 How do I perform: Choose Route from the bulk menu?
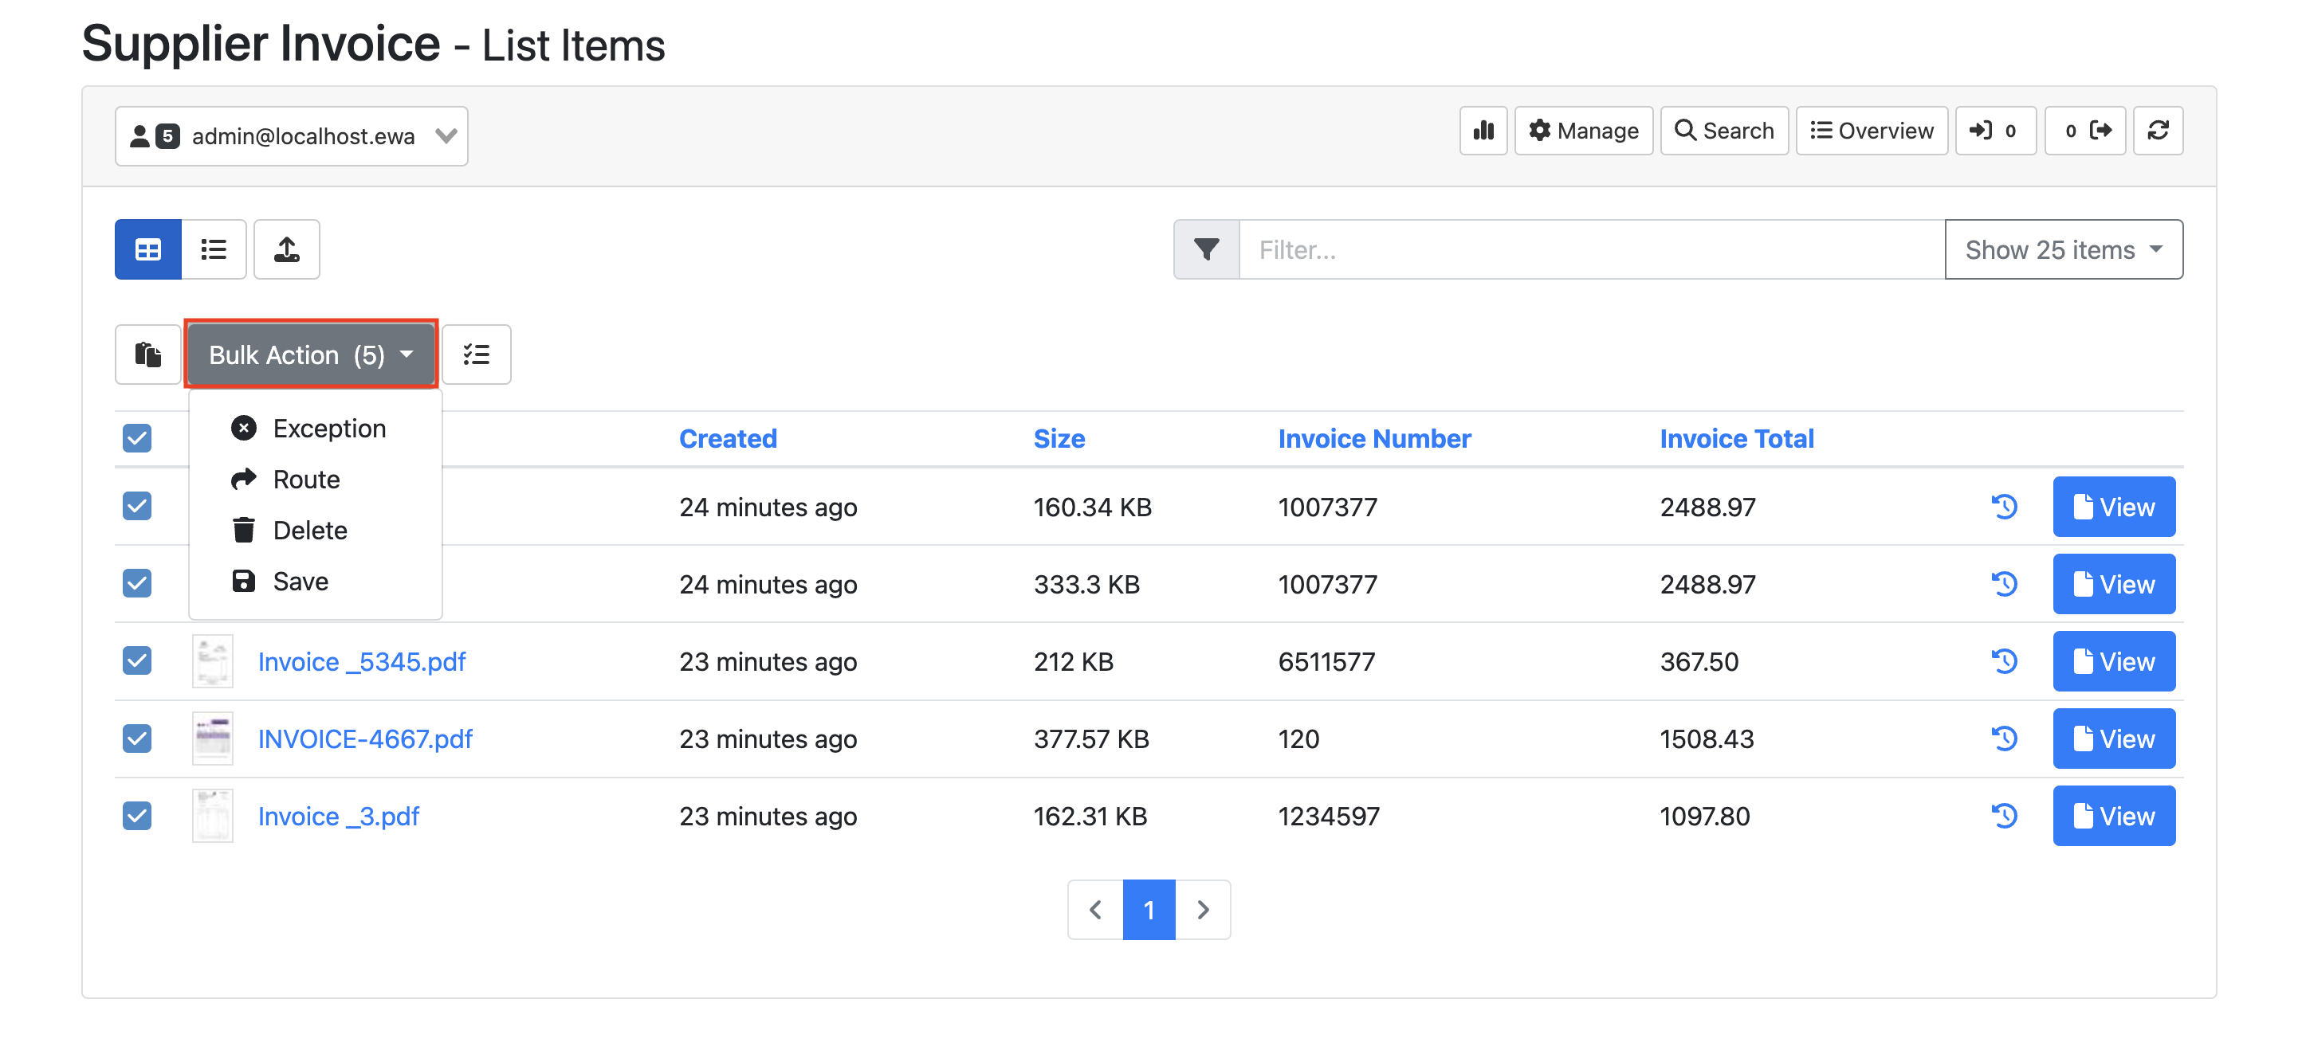pyautogui.click(x=305, y=480)
